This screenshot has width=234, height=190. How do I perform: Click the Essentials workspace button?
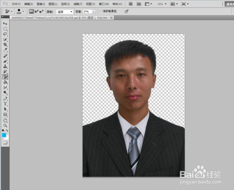tap(229, 4)
